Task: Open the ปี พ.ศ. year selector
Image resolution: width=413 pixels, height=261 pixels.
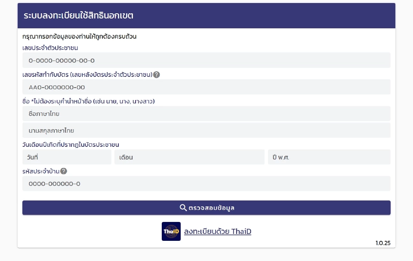Action: (329, 157)
